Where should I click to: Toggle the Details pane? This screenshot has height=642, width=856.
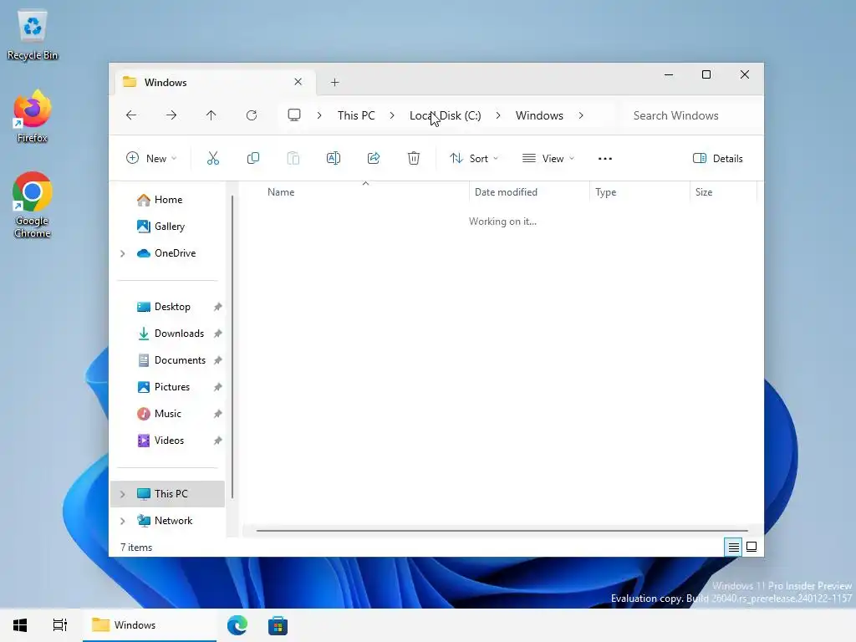[x=718, y=158]
